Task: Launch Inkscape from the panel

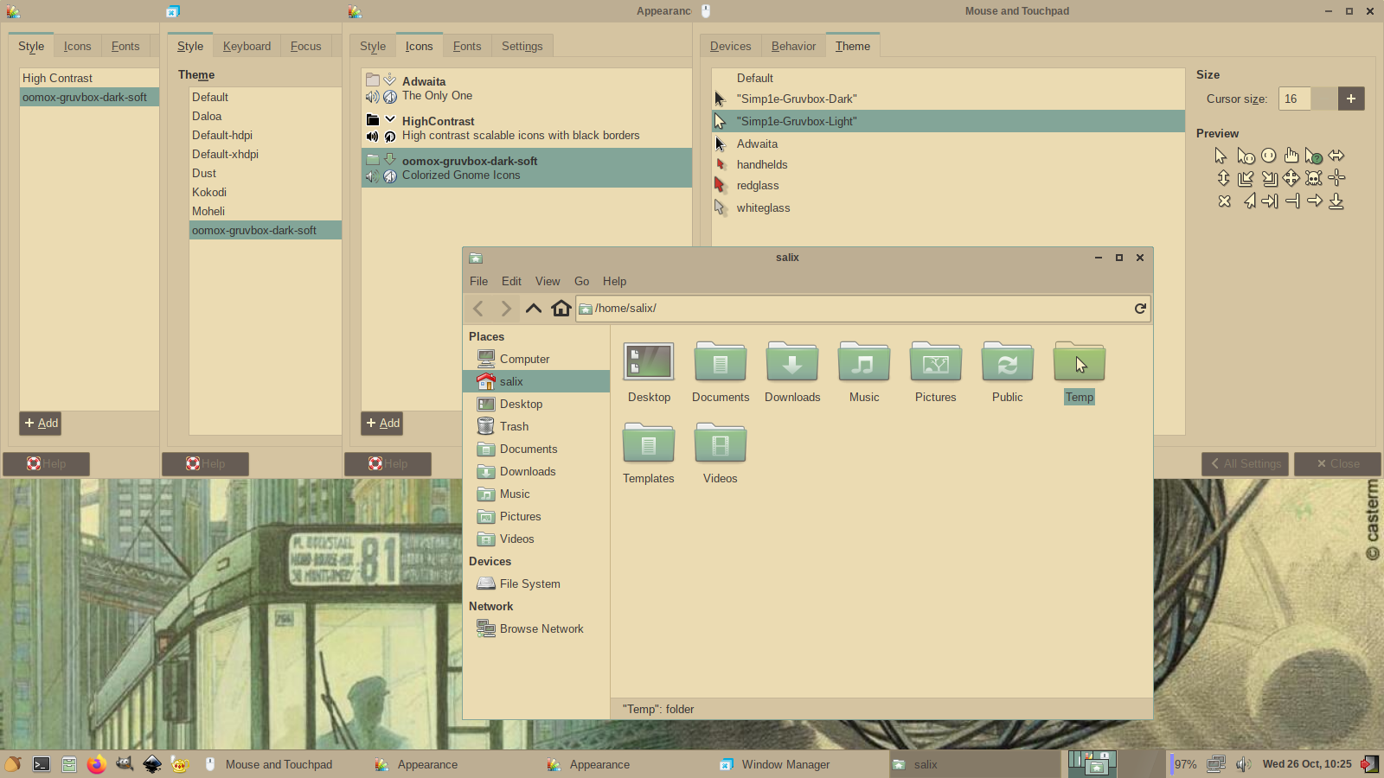Action: click(152, 764)
